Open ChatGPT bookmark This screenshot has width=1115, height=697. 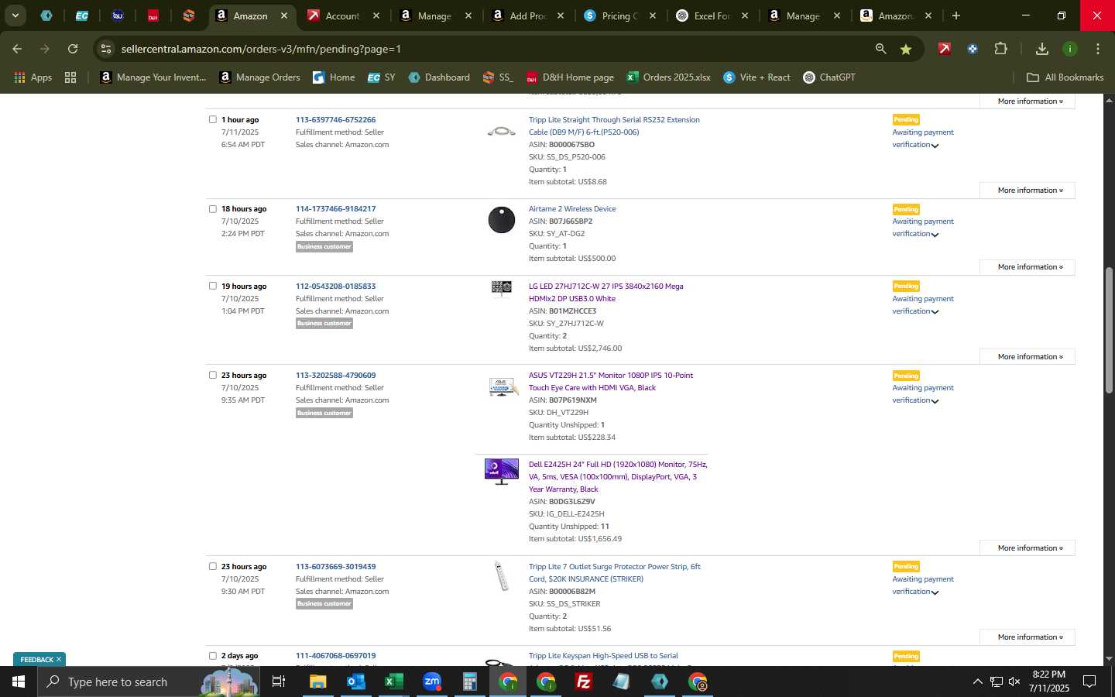point(829,77)
